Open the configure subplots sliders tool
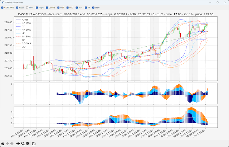Screen dimensions: 229x147 (28, 143)
